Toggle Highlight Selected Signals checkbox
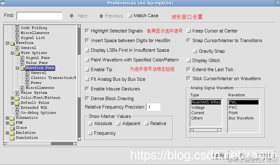This screenshot has height=165, width=280. point(87,31)
